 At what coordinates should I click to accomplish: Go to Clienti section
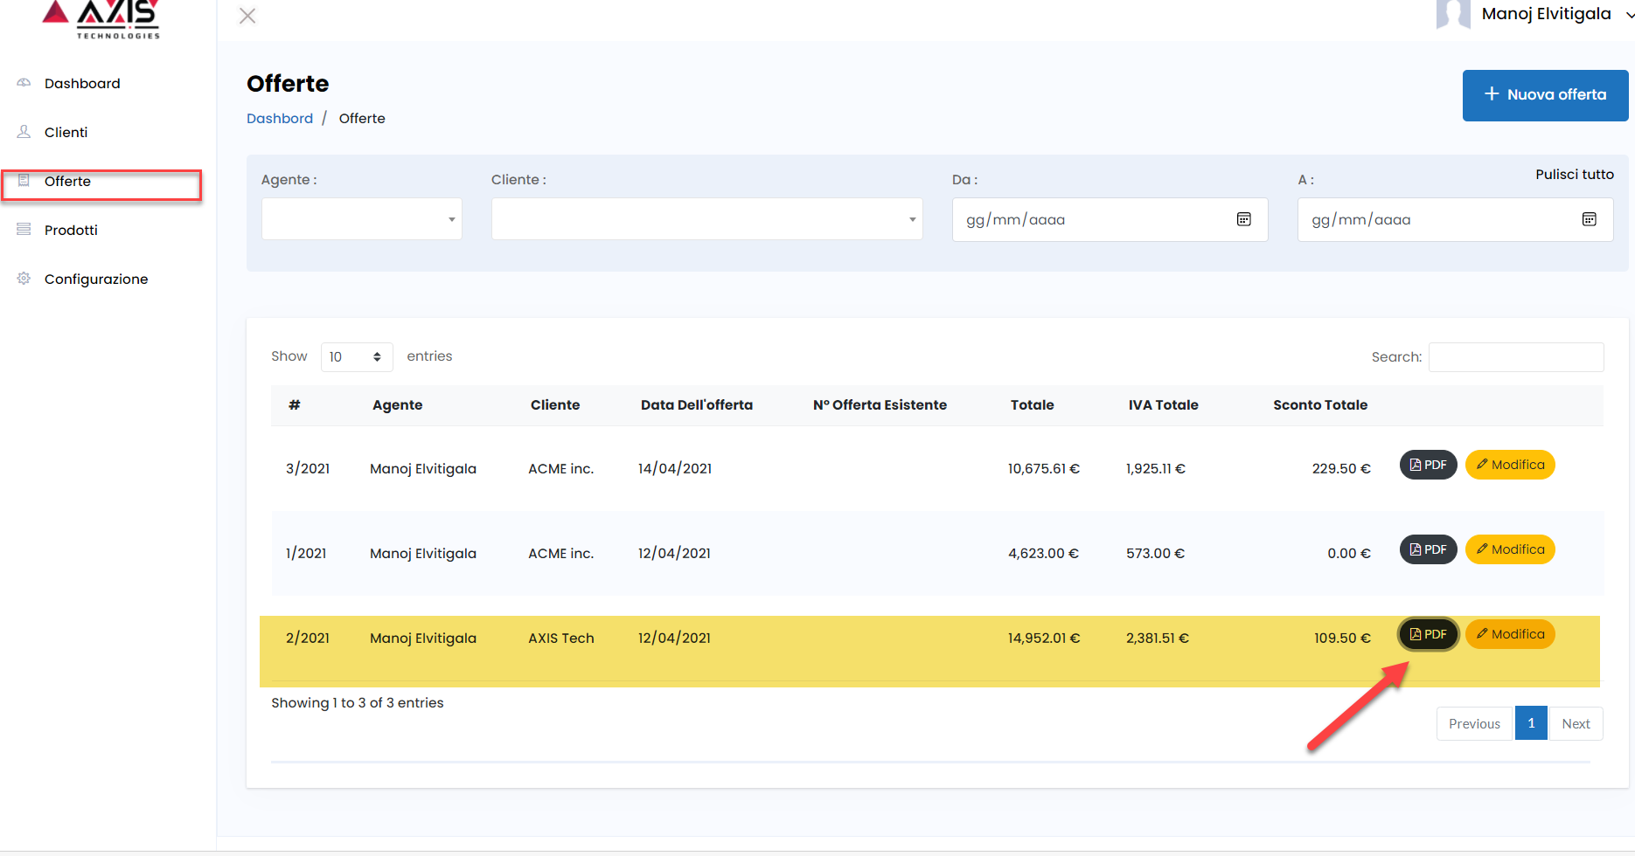(66, 132)
